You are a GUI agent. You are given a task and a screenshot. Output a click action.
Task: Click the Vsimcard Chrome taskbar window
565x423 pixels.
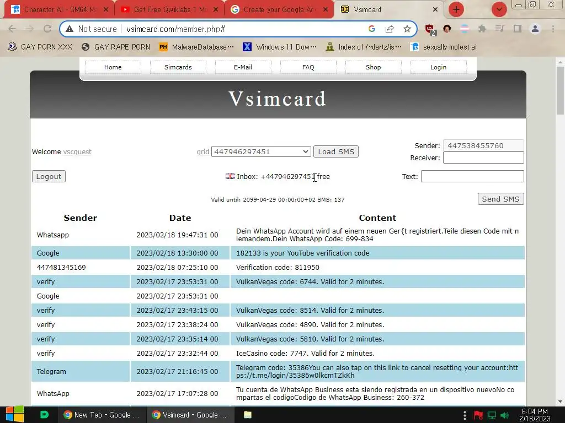click(190, 415)
